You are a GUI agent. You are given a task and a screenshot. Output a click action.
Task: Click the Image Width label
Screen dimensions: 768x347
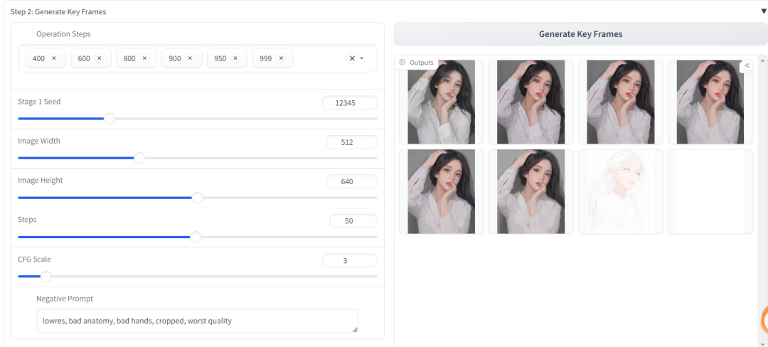tap(39, 141)
